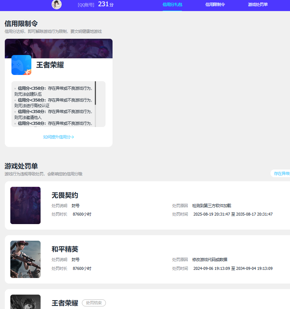Click the 87600小时 duration under 和平精英
Screen dimensions: 290x309
point(82,268)
